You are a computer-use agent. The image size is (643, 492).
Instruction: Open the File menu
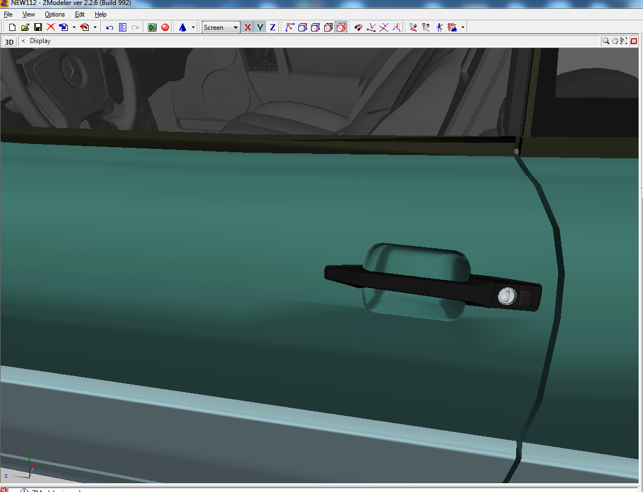(x=8, y=14)
